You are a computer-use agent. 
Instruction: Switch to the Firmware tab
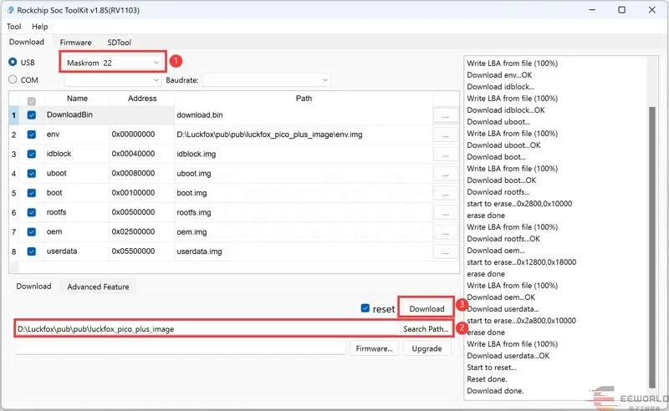coord(75,43)
